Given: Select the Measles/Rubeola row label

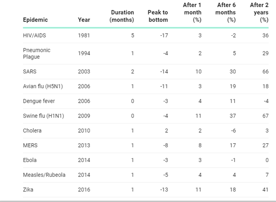Looking at the screenshot, I should [x=44, y=175].
